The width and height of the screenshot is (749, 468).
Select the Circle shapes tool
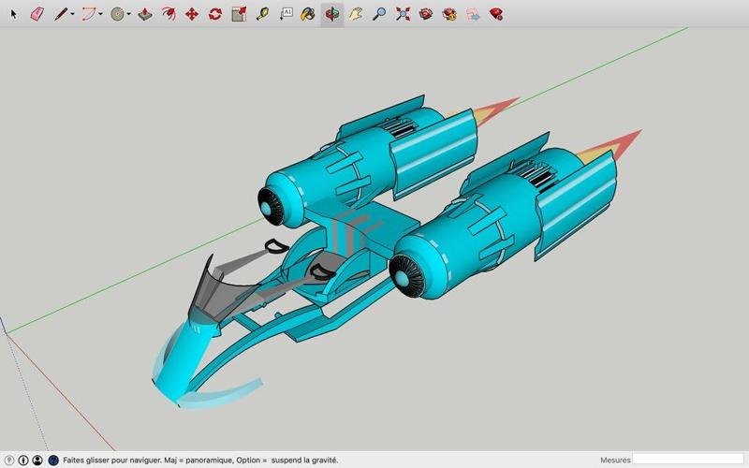pos(117,14)
